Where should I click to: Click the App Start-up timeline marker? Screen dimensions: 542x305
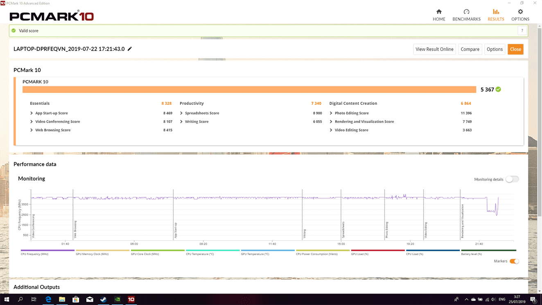(176, 230)
